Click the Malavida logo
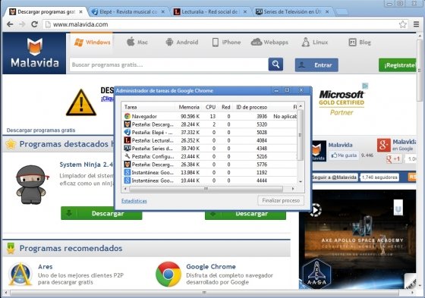 pos(34,53)
